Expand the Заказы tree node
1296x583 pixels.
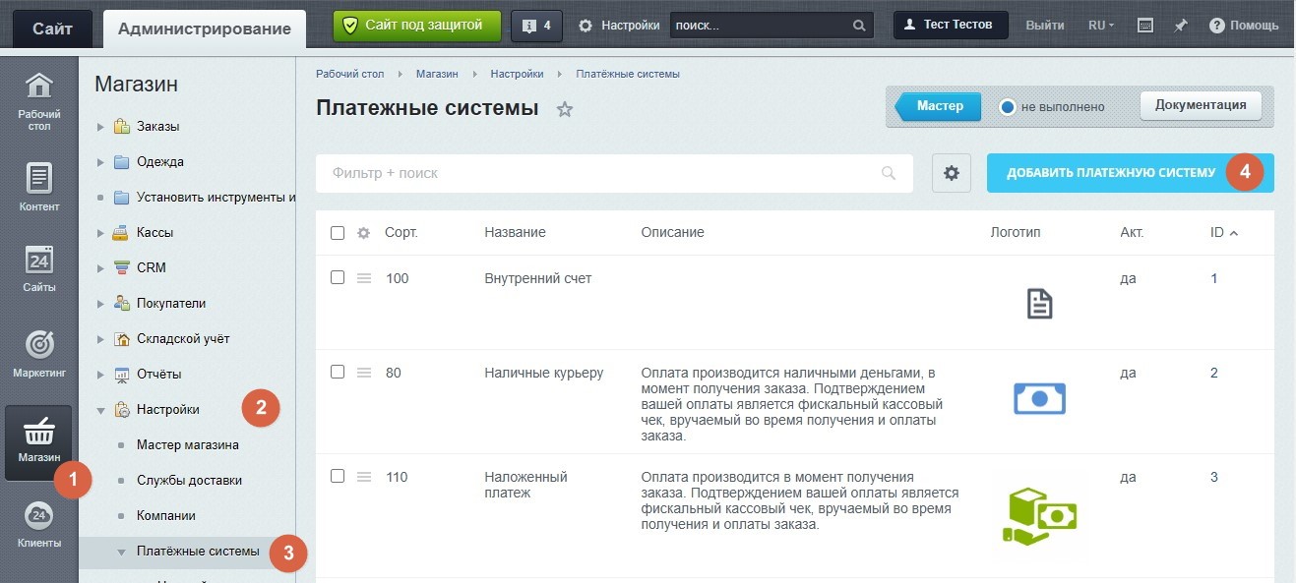click(x=100, y=127)
